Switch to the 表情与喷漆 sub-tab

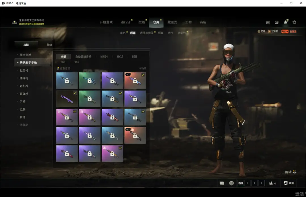(x=146, y=33)
